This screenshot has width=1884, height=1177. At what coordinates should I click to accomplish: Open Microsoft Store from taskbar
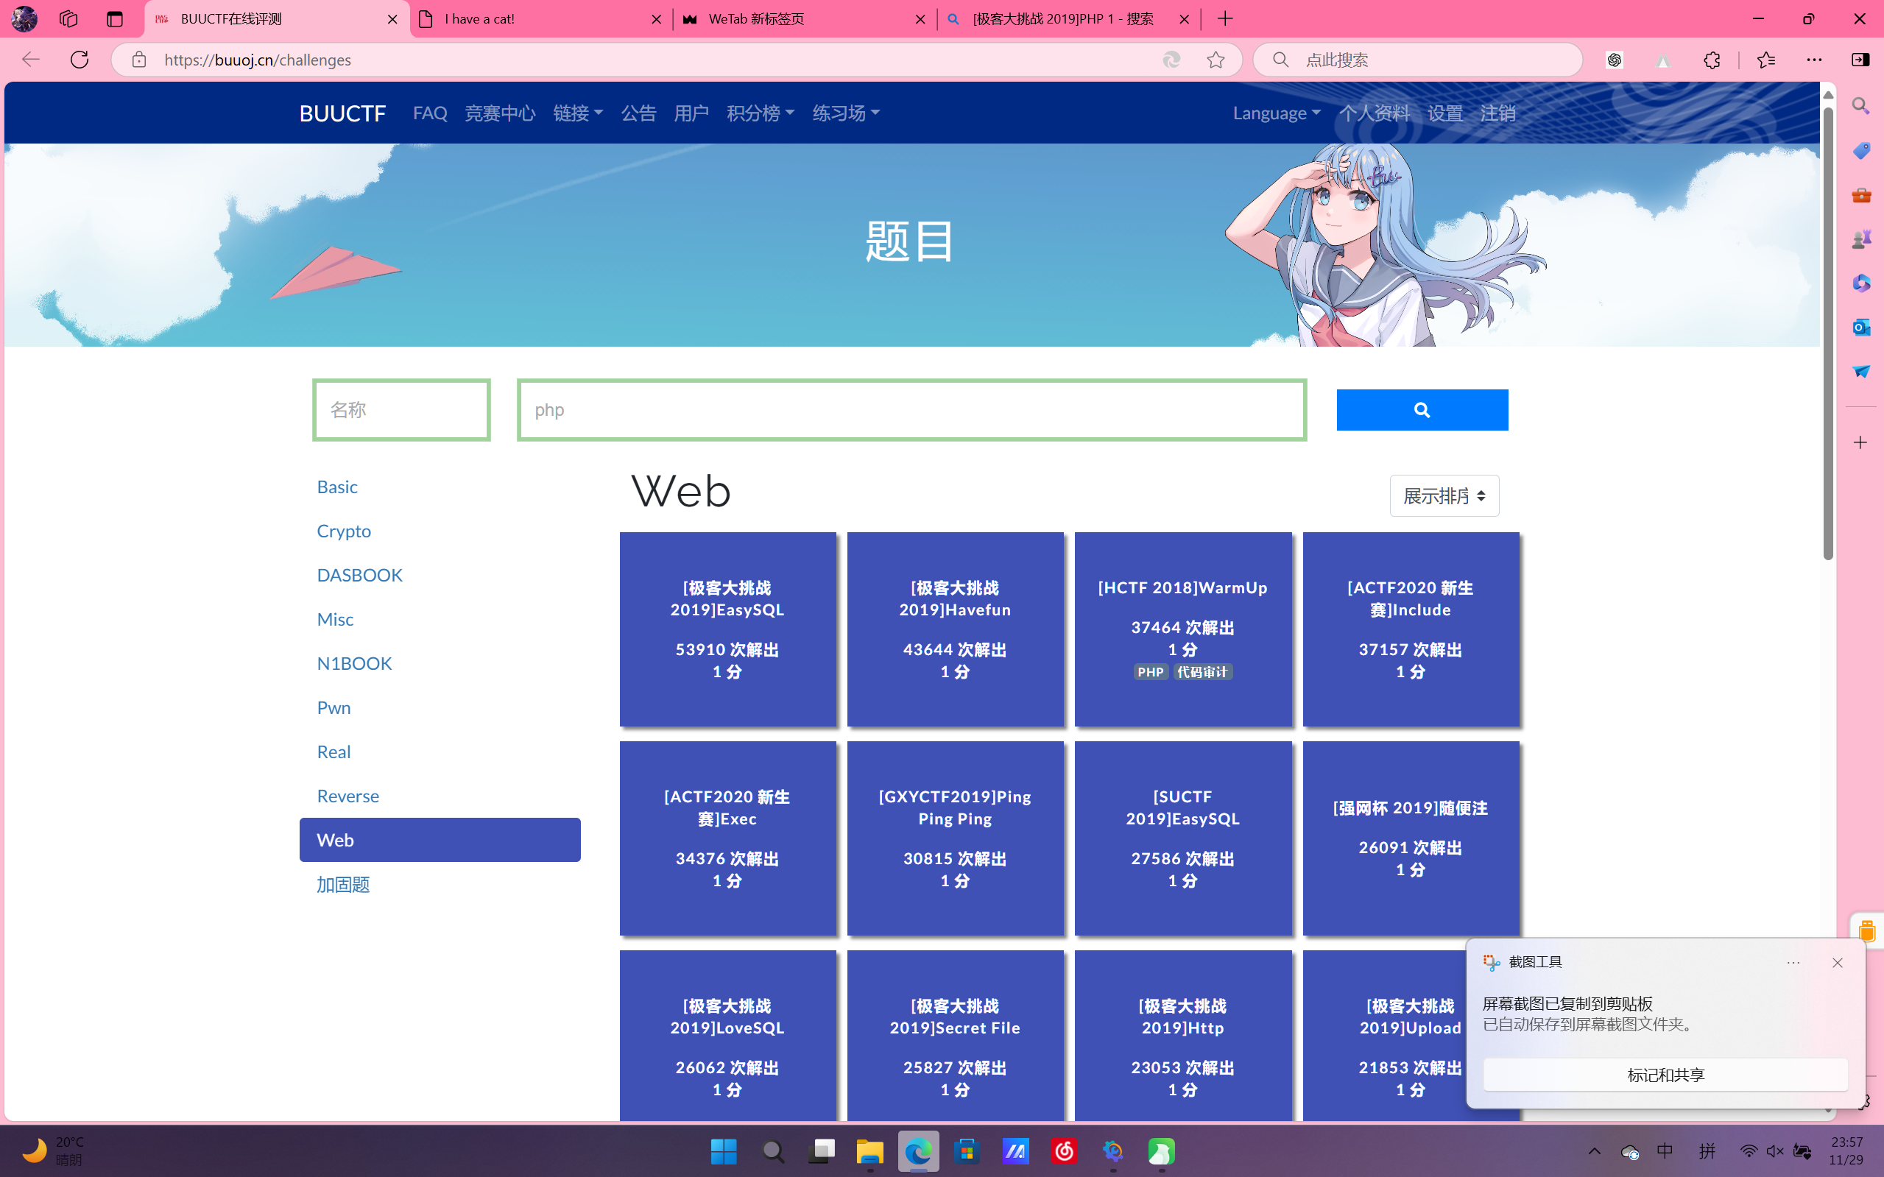point(966,1151)
